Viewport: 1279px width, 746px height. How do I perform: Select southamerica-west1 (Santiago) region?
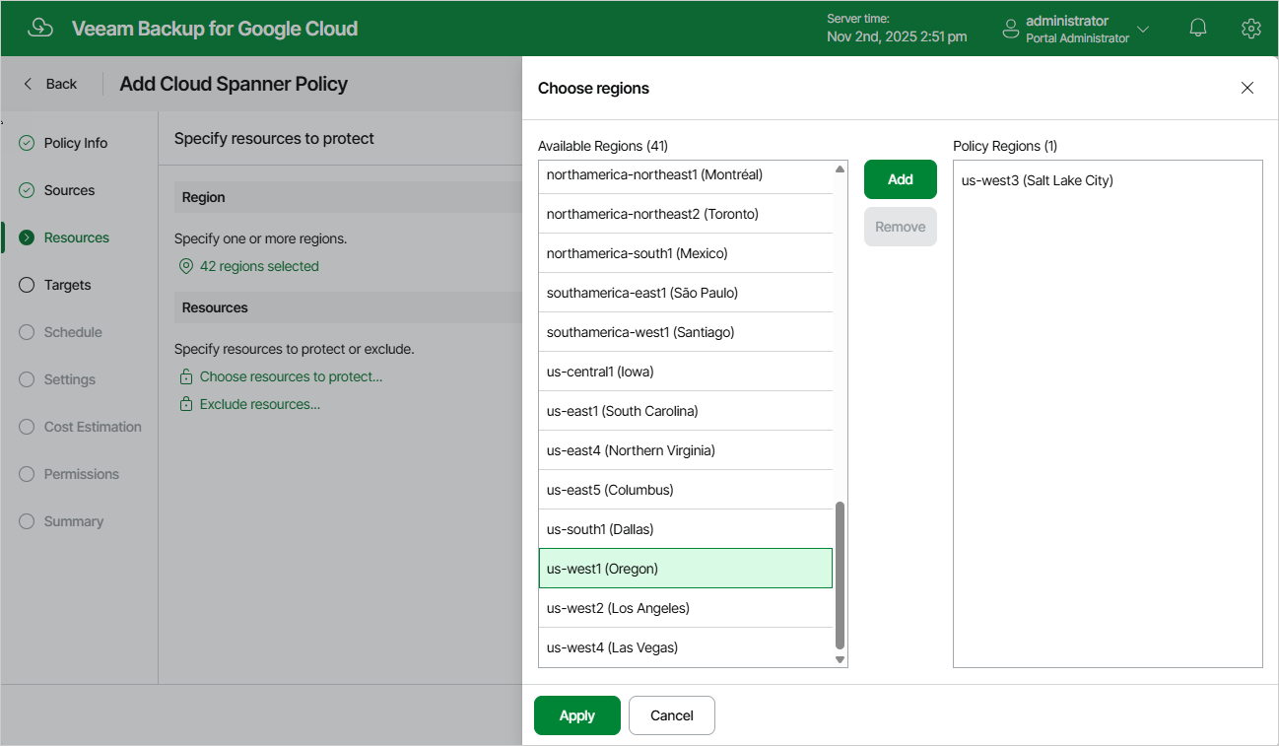686,332
